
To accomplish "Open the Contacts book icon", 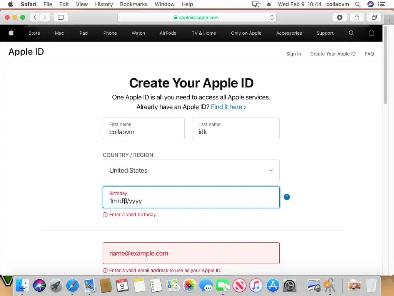I will pos(106,286).
